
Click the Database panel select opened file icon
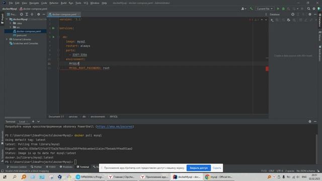coord(293,15)
